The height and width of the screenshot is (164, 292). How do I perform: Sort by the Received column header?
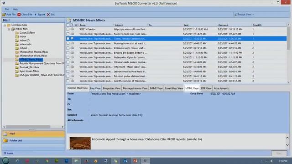tap(234, 25)
